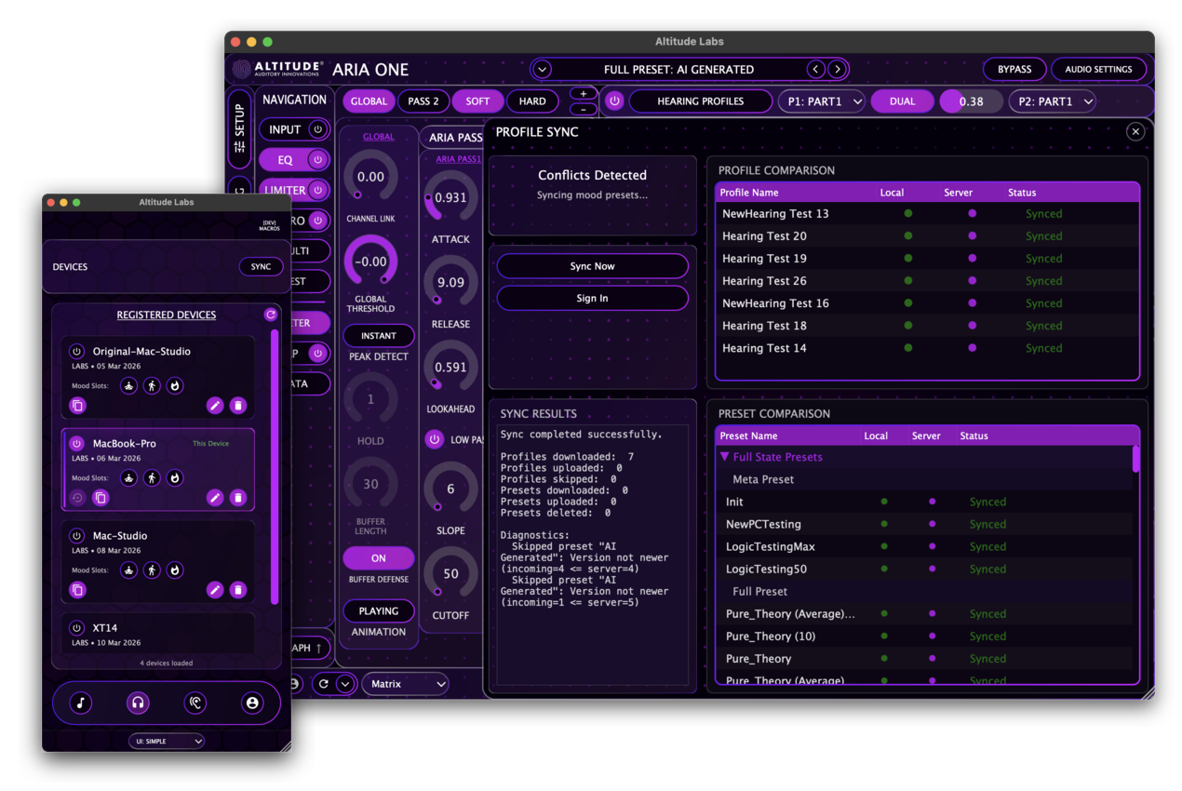
Task: Refresh the Registered Devices list
Action: [271, 315]
